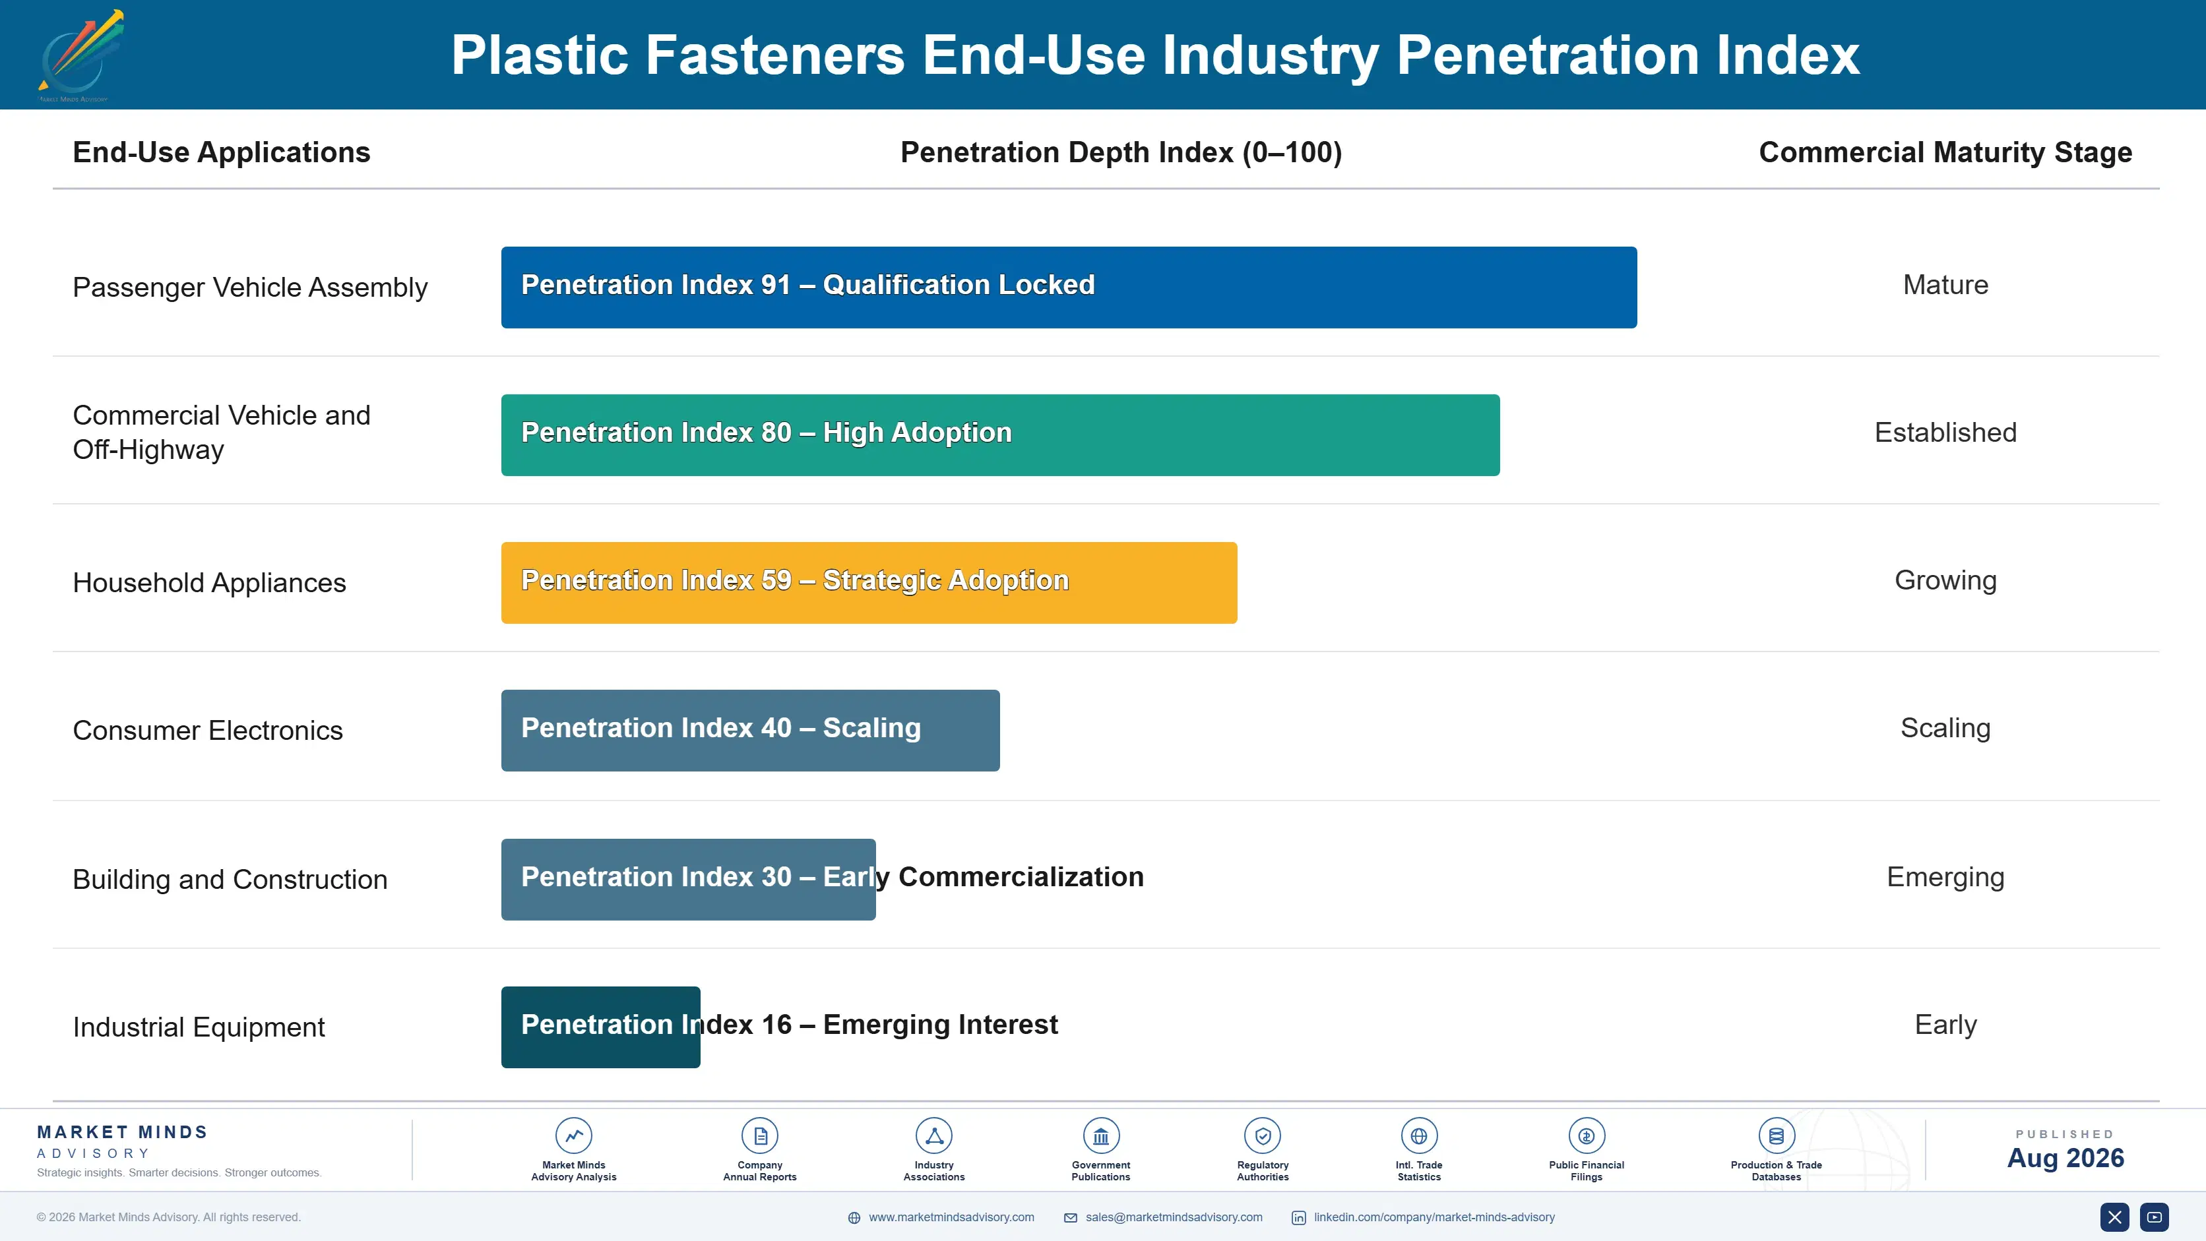Click sales@marketmindsadvisory.com email link

tap(1174, 1217)
